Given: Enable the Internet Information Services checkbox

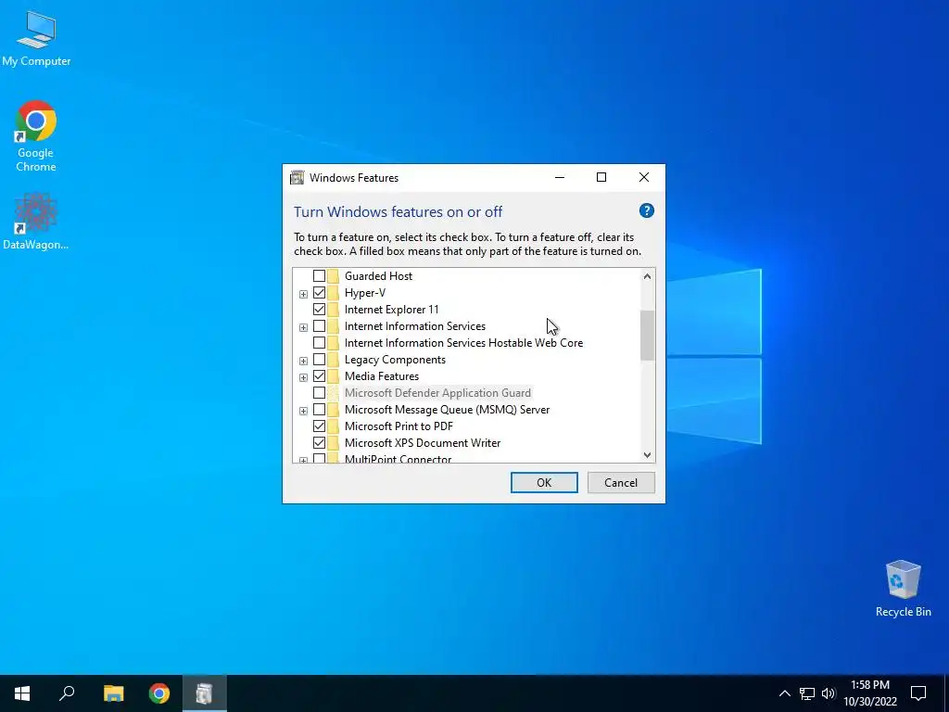Looking at the screenshot, I should tap(319, 326).
